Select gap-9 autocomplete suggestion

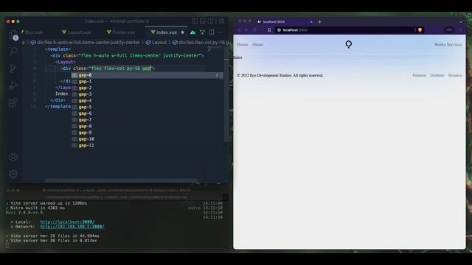tap(147, 132)
